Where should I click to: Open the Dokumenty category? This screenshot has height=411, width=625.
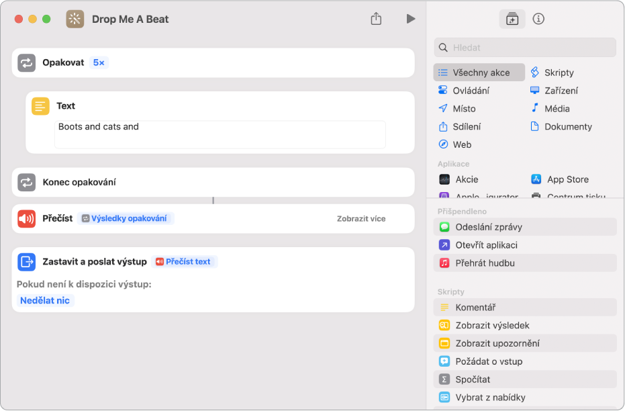[x=561, y=127]
